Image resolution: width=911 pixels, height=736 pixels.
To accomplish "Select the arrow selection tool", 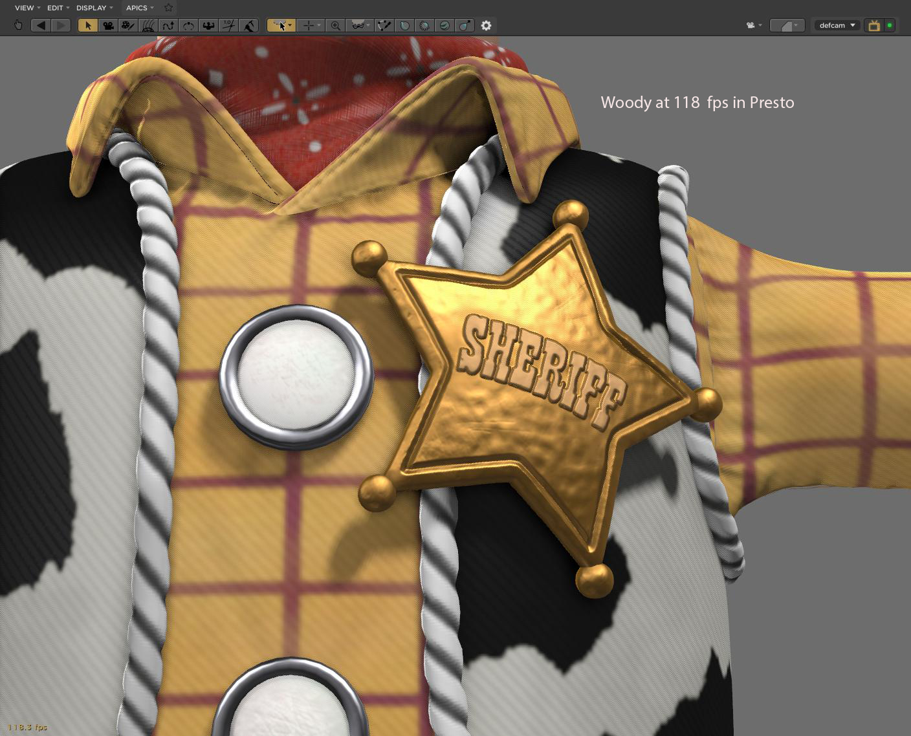I will 88,25.
